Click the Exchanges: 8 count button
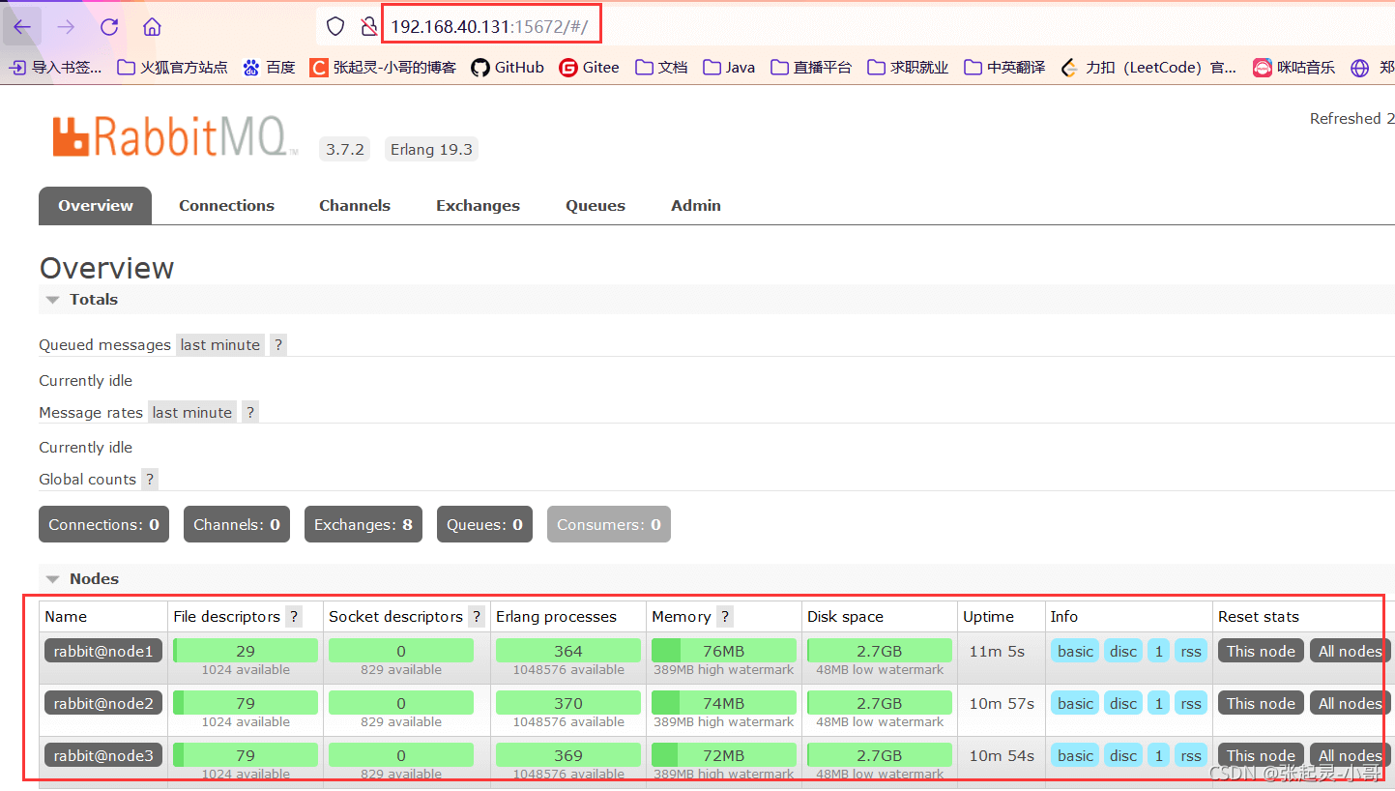 point(363,525)
